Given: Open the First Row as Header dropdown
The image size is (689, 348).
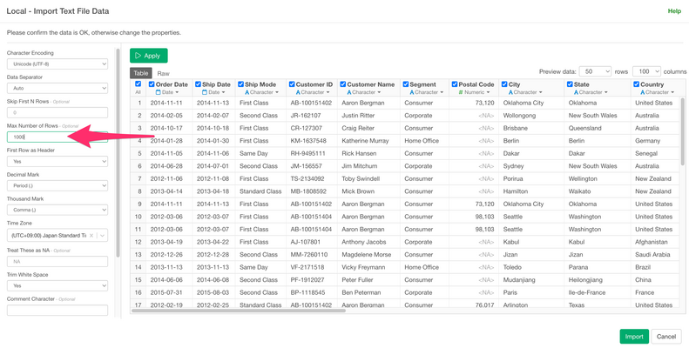Looking at the screenshot, I should [57, 162].
